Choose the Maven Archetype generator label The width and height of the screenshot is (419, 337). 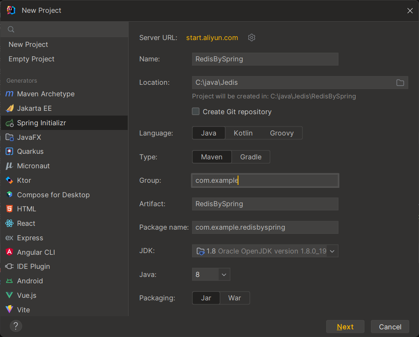tap(46, 94)
